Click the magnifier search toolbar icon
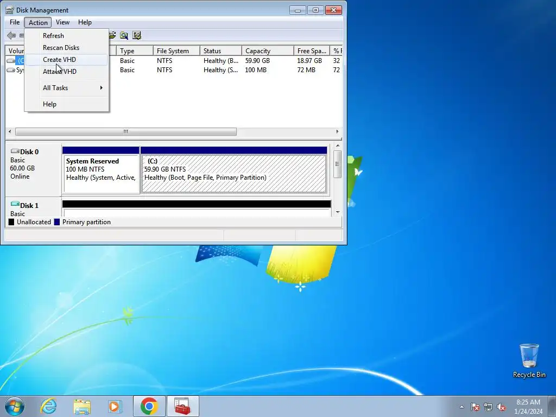This screenshot has width=556, height=417. (x=124, y=35)
